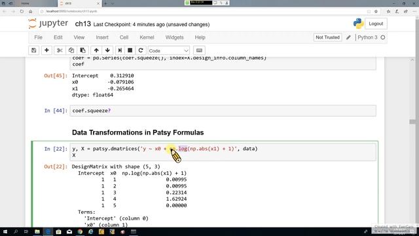Click the Logout button
The width and height of the screenshot is (419, 236).
376,24
